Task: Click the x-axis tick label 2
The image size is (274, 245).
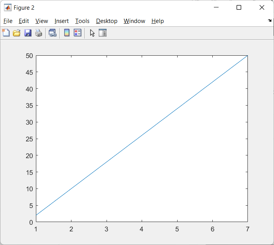Action: 71,229
